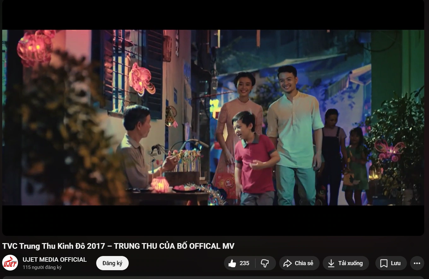
Task: Click the video title TVC Trung Thu Kinh Đô 2017
Action: point(118,246)
